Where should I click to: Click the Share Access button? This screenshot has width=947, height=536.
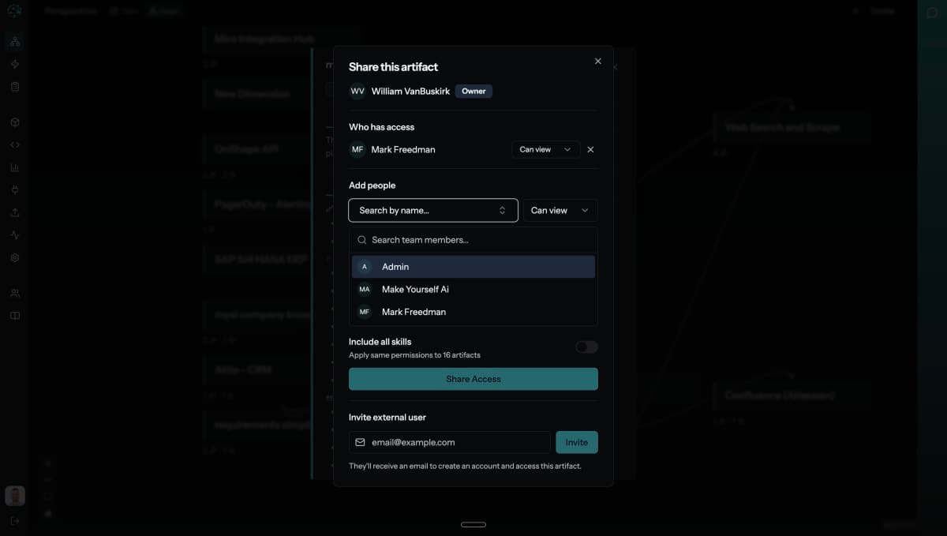[x=473, y=379]
